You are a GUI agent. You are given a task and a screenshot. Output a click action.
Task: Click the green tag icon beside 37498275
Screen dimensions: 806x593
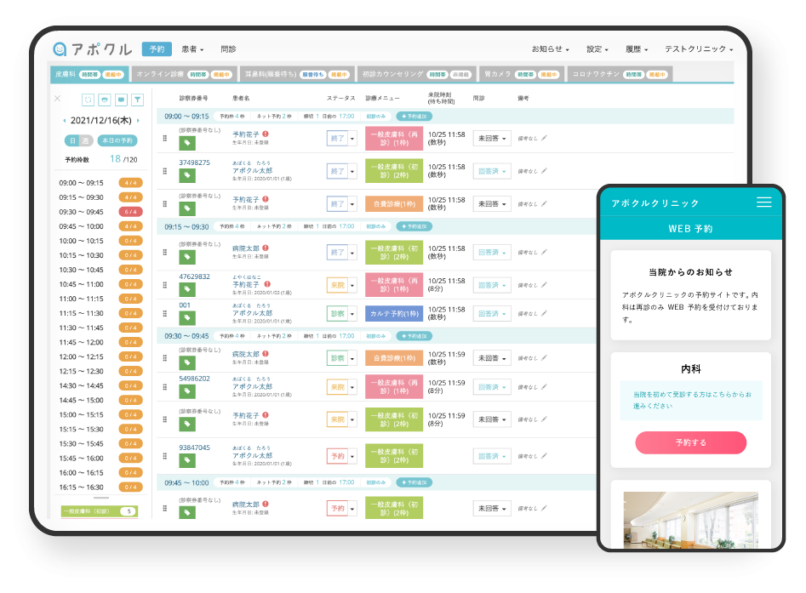click(187, 174)
